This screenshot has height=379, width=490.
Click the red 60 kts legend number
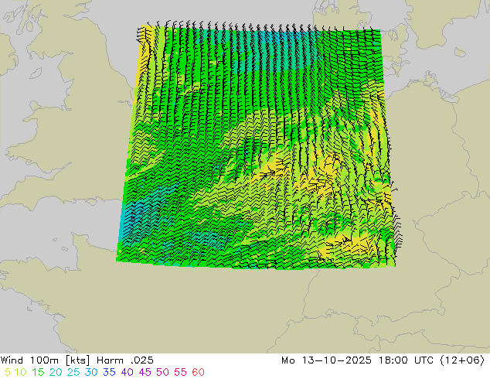pyautogui.click(x=198, y=372)
